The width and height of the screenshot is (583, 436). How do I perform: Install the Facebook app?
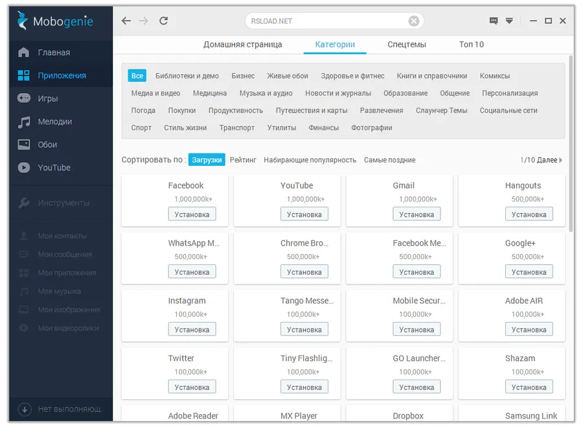(x=192, y=214)
